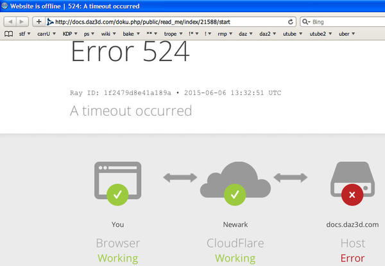Screen dimensions: 385x266
Task: Click the host server drive icon
Action: [x=352, y=179]
